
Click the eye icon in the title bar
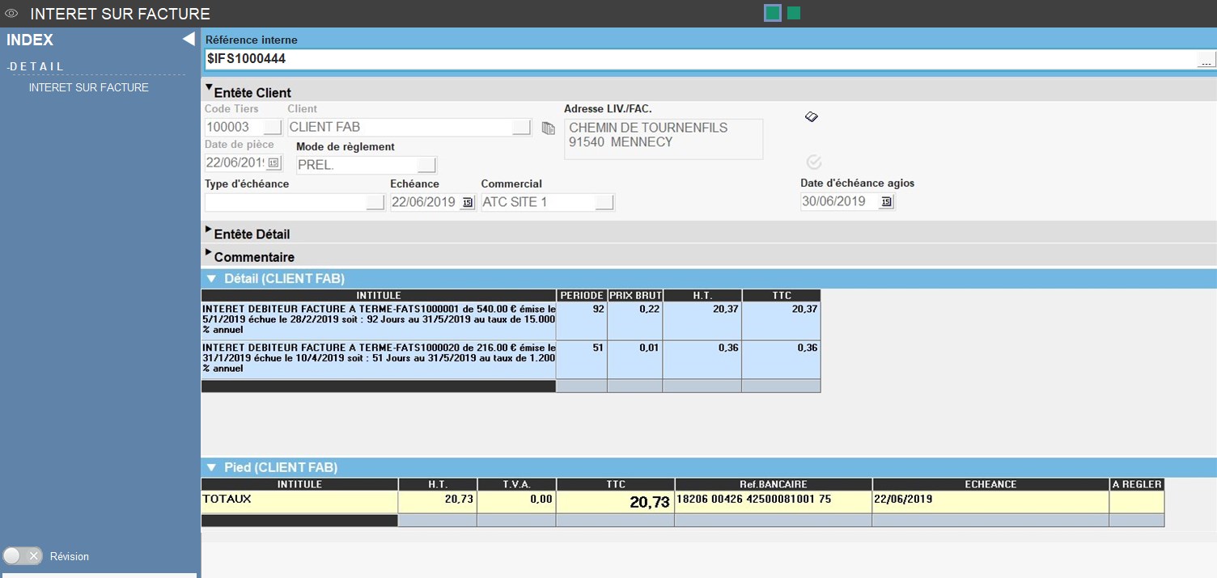point(11,14)
